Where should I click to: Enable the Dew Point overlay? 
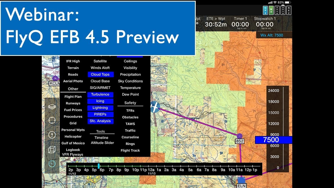click(130, 94)
